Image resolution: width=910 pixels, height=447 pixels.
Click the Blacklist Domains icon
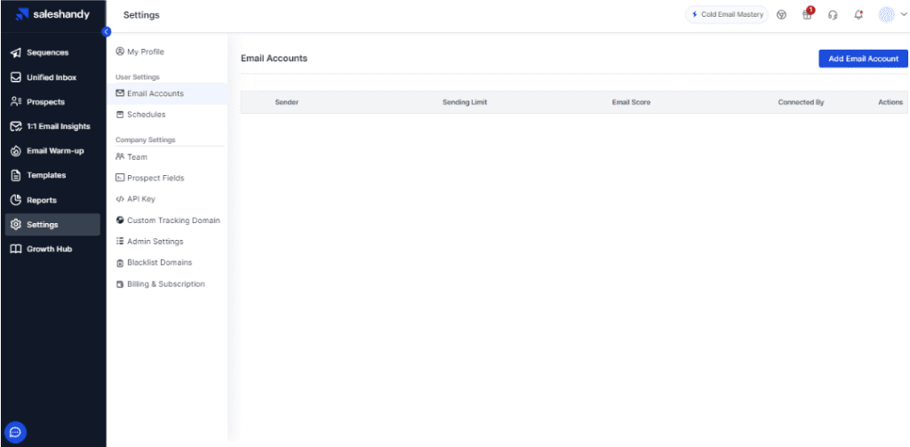[x=120, y=263]
